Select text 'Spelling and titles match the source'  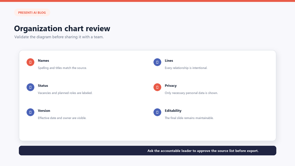coord(62,68)
